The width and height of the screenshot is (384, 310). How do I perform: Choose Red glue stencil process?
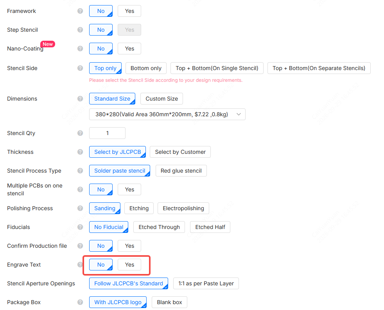pyautogui.click(x=181, y=171)
